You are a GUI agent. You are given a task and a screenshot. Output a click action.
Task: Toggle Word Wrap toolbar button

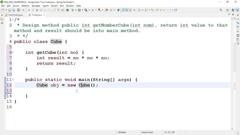click(127, 10)
